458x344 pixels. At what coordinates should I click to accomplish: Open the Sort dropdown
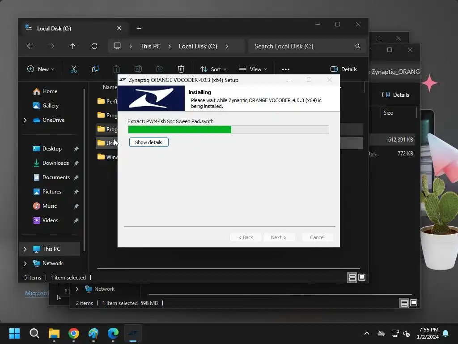click(x=213, y=69)
